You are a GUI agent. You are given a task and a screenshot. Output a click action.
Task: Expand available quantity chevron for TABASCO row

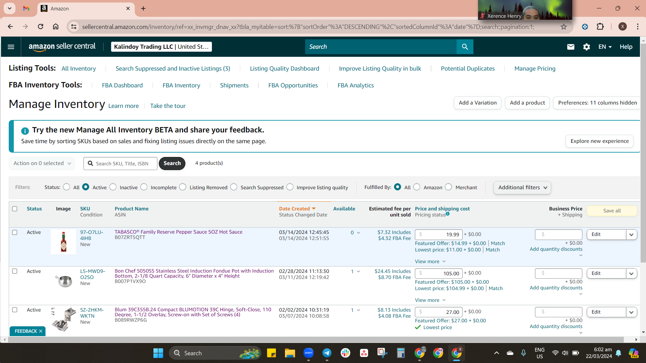pyautogui.click(x=358, y=233)
